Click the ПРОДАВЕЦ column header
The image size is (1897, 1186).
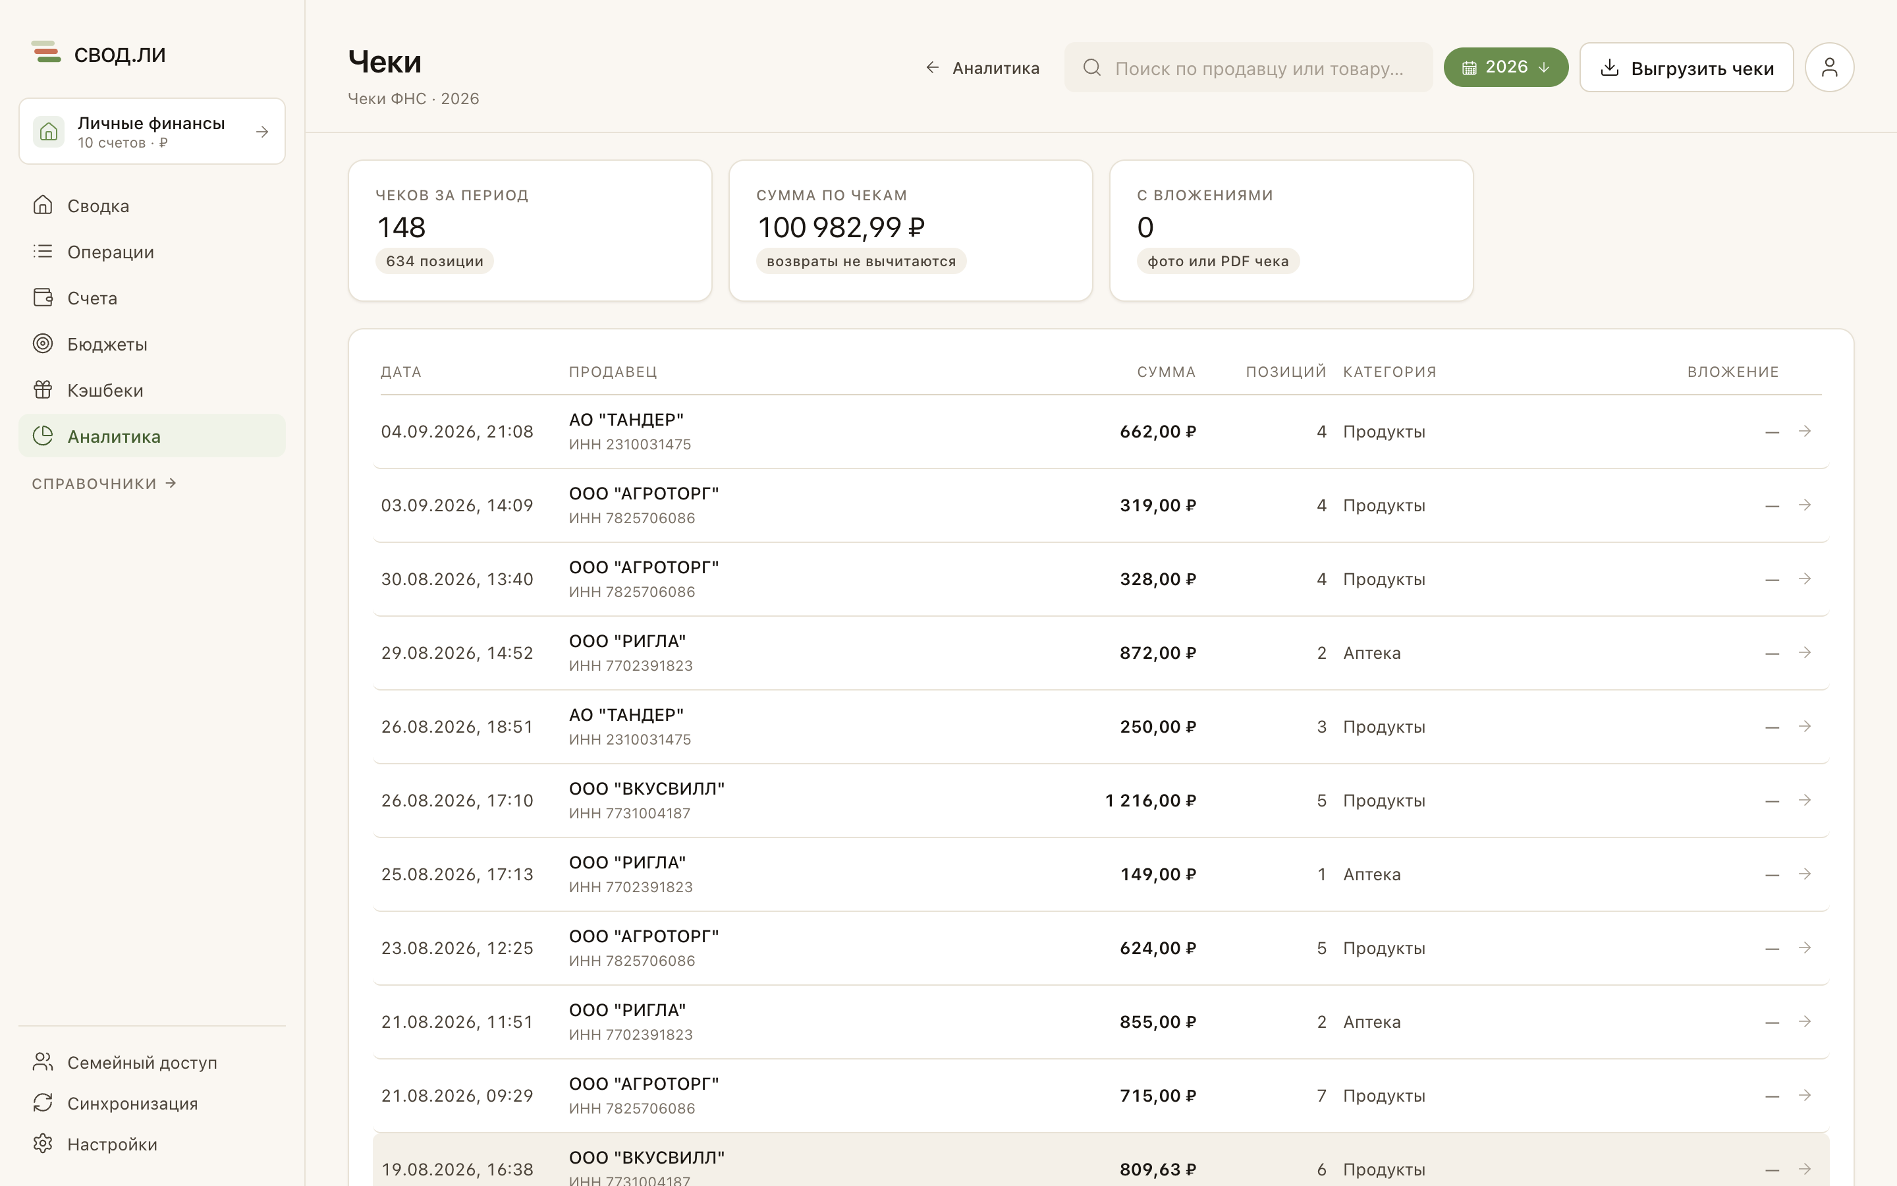(x=613, y=372)
